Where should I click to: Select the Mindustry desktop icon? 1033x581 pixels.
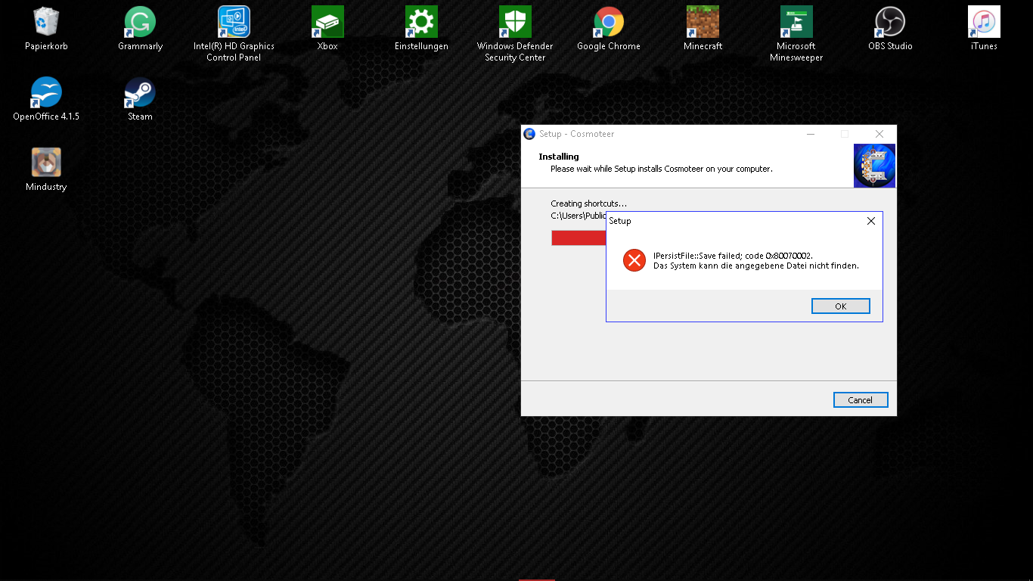coord(46,163)
